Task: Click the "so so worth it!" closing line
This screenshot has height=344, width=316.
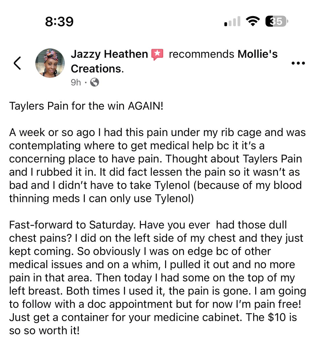Action: 44,331
